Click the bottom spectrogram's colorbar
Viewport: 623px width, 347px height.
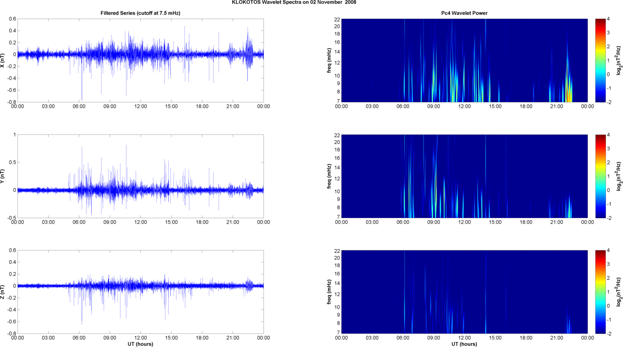pos(600,292)
